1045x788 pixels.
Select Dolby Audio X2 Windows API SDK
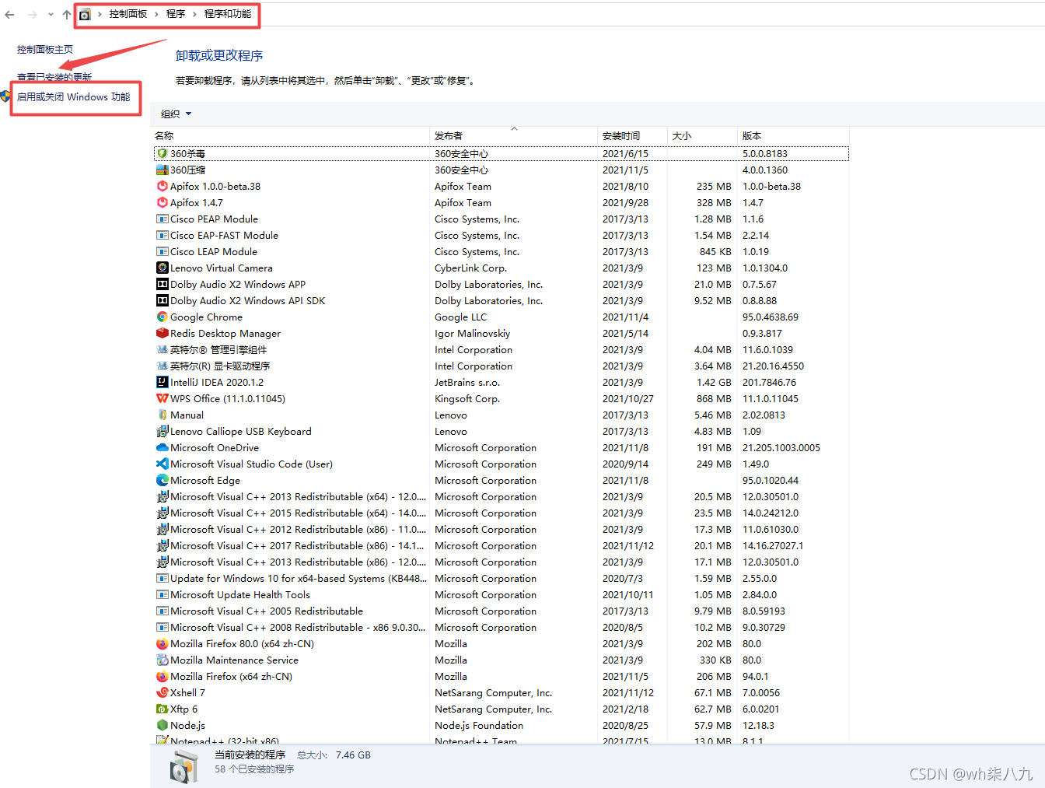click(x=502, y=300)
